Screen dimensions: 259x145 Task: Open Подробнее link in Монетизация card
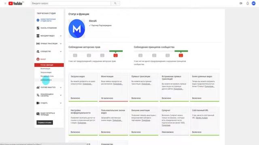[x=118, y=84]
